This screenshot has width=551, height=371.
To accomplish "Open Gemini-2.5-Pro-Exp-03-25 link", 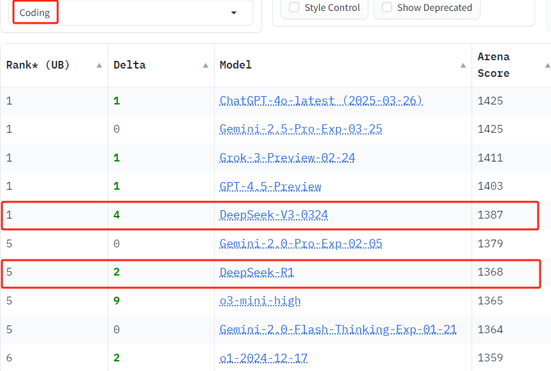I will click(x=300, y=129).
